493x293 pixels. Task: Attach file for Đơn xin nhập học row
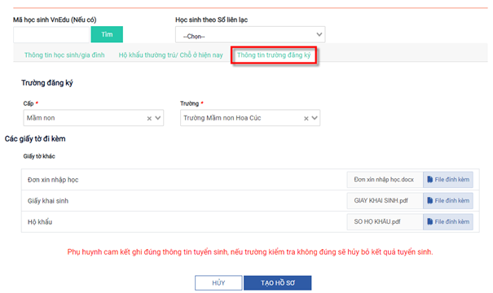[448, 180]
